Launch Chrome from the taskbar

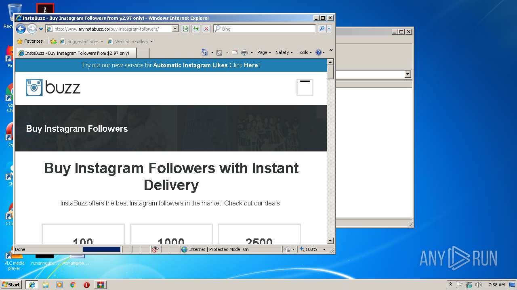[x=73, y=285]
